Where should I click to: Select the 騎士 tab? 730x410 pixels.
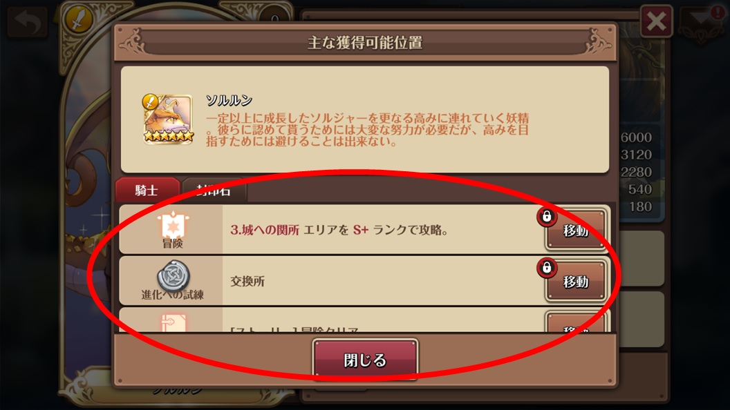click(147, 190)
